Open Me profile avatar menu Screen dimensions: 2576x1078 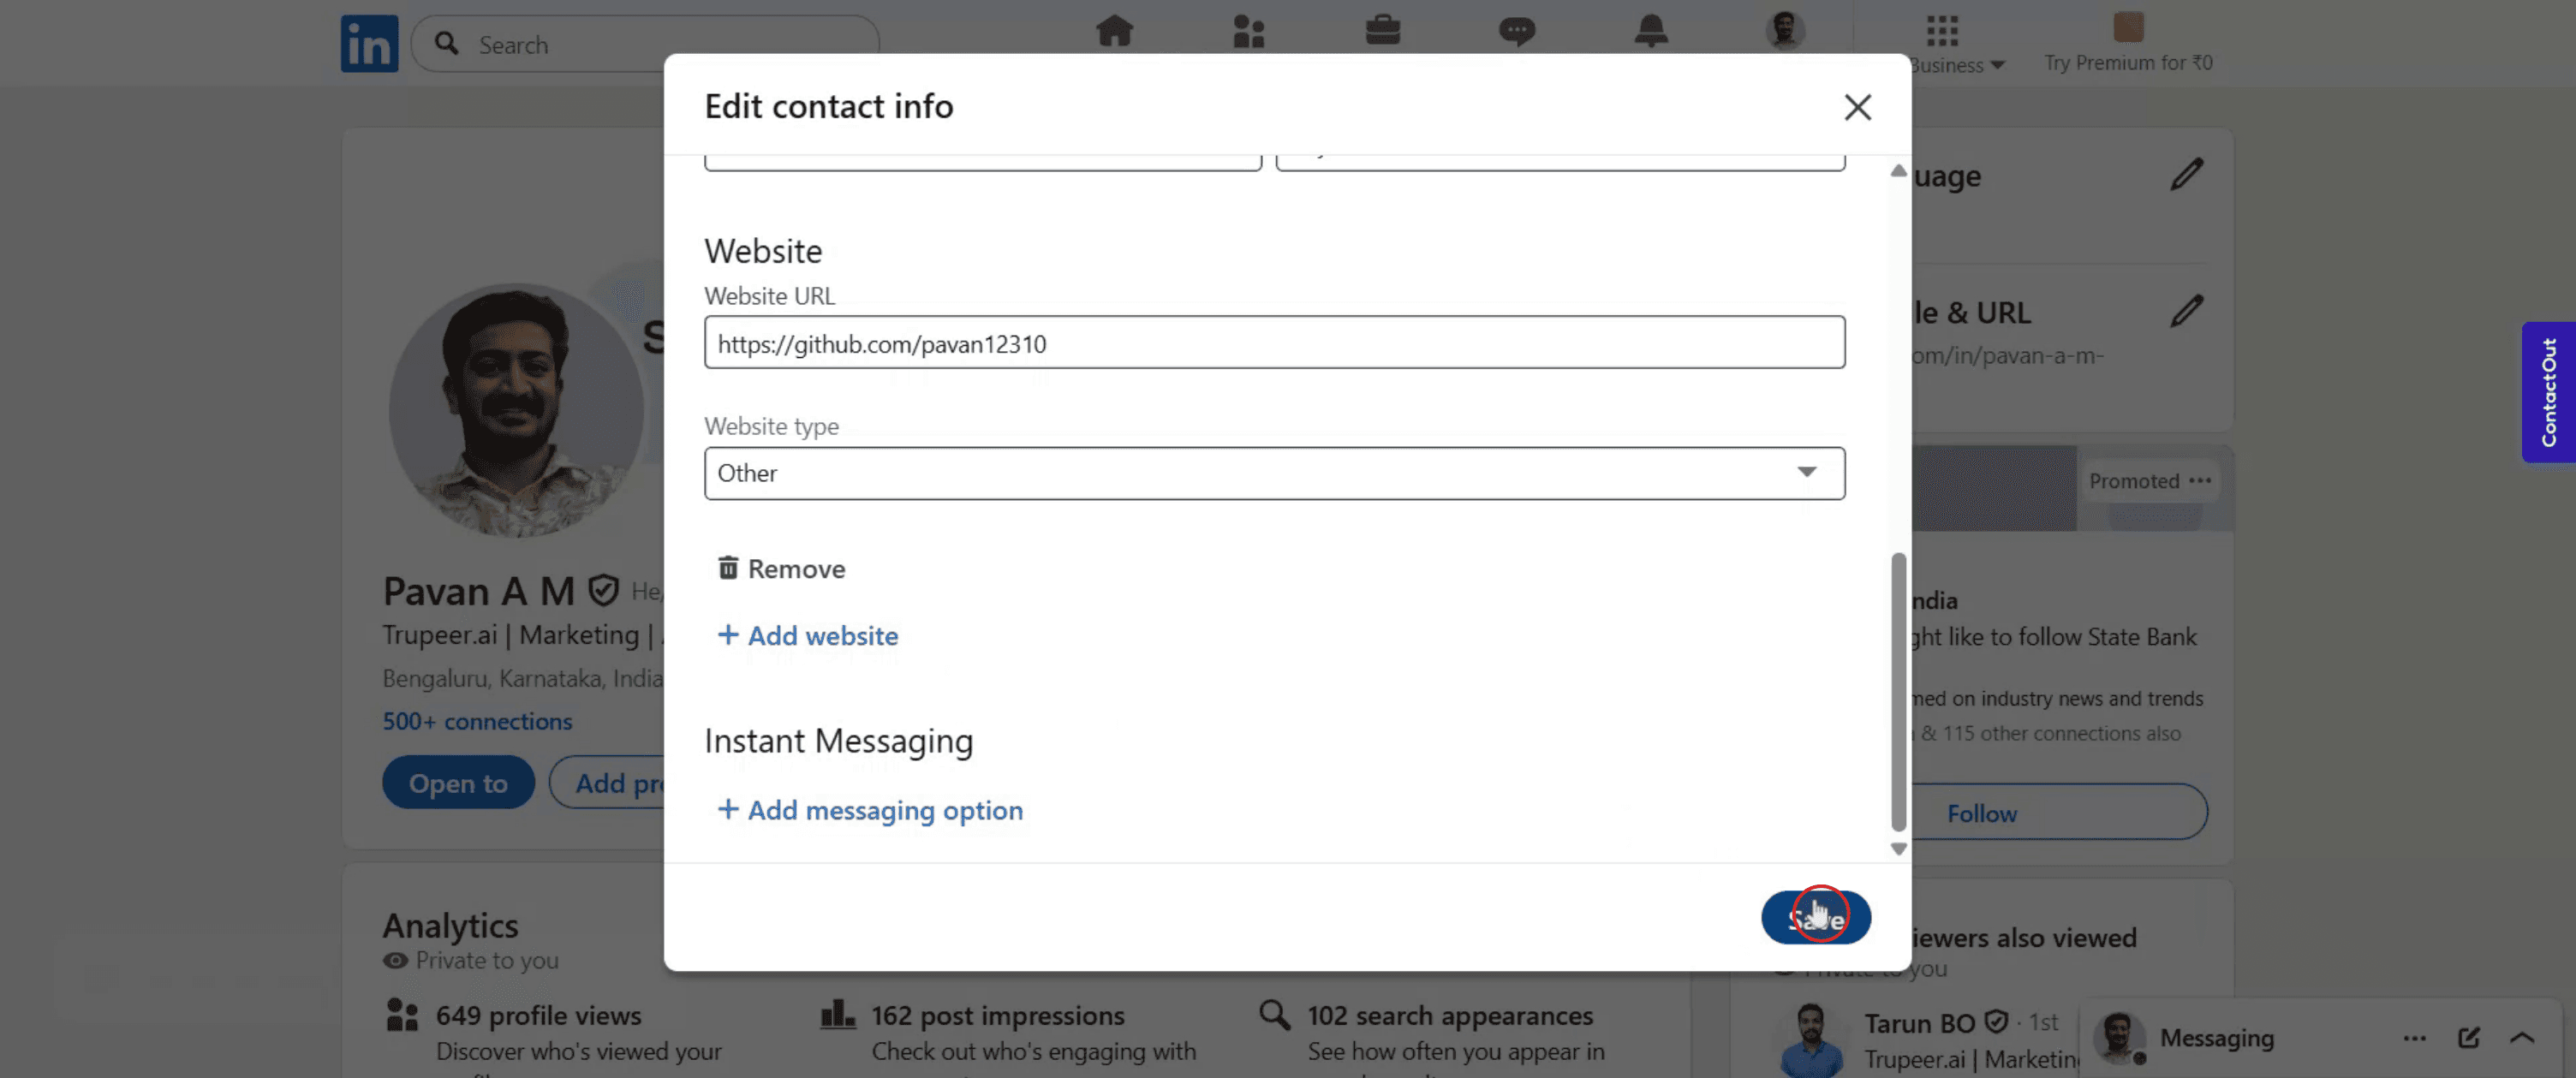1785,30
